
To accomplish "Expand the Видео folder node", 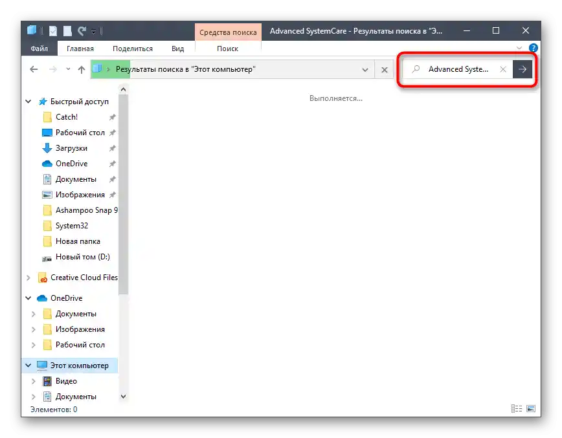I will (33, 382).
